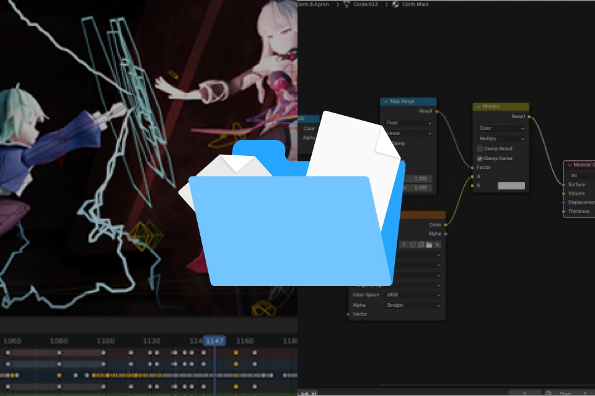595x396 pixels.
Task: Click the image node Color output socket
Action: coord(446,225)
